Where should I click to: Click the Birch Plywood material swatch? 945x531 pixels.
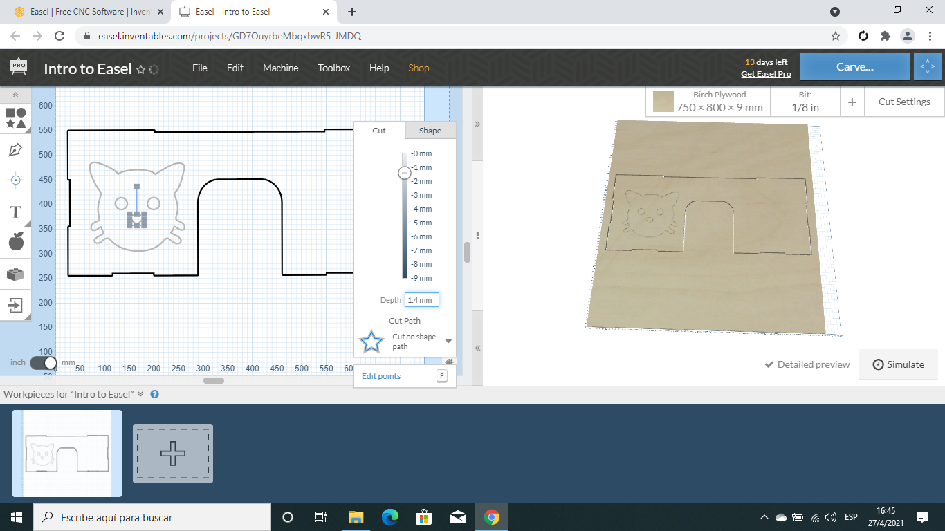[x=664, y=102]
